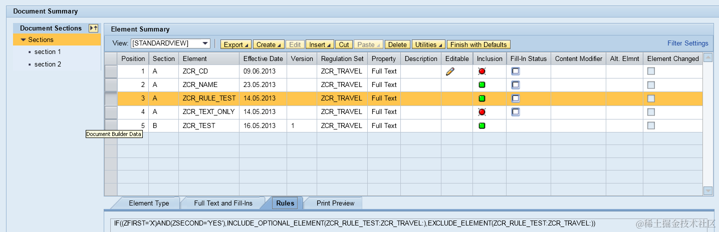719x232 pixels.
Task: Select section 2 in the tree
Action: [x=48, y=64]
